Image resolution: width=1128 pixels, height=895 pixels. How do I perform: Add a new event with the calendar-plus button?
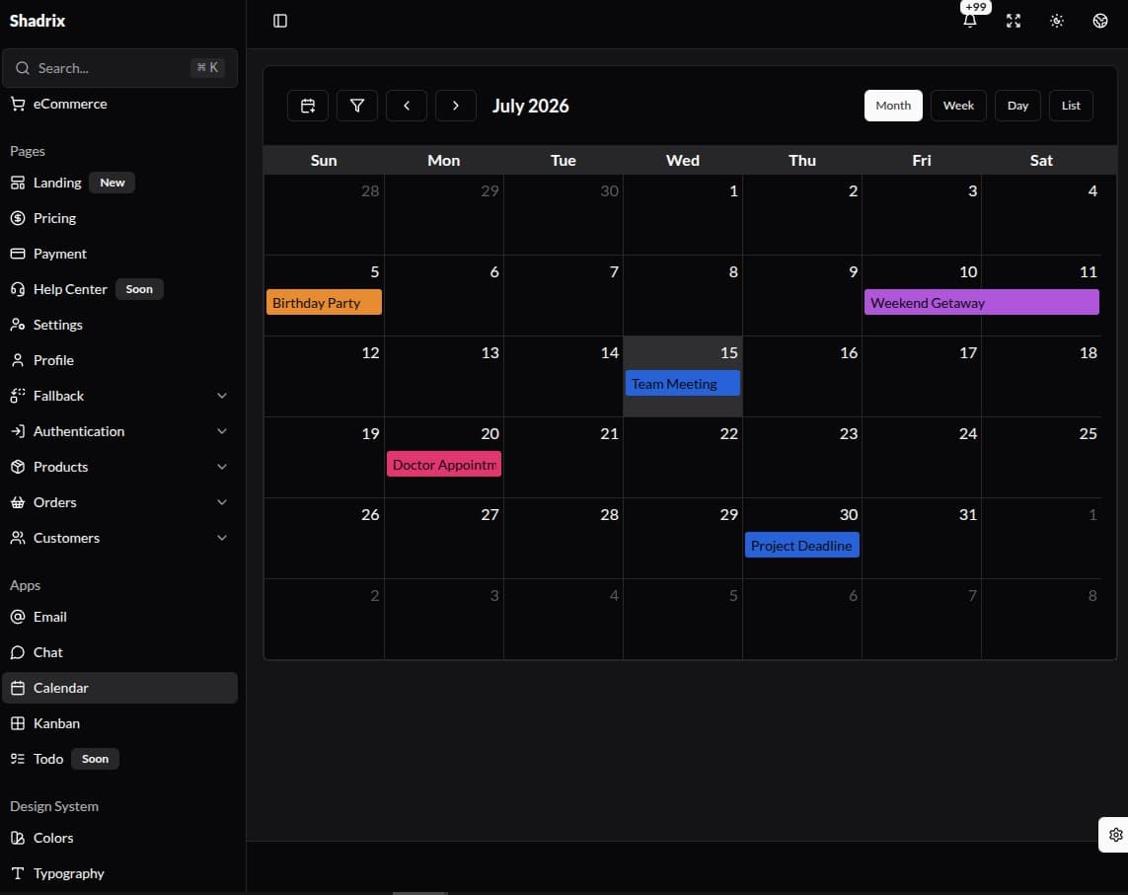pyautogui.click(x=308, y=106)
